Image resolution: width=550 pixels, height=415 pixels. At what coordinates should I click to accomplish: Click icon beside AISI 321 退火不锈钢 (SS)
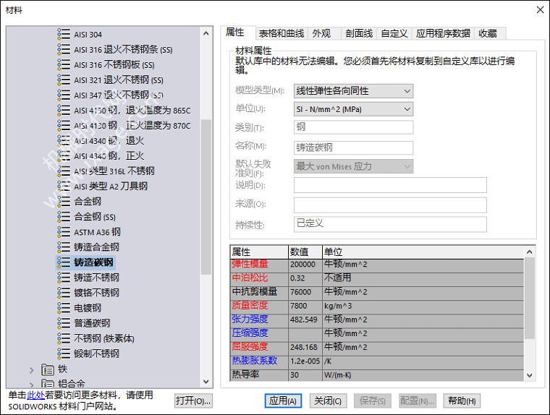(x=64, y=80)
